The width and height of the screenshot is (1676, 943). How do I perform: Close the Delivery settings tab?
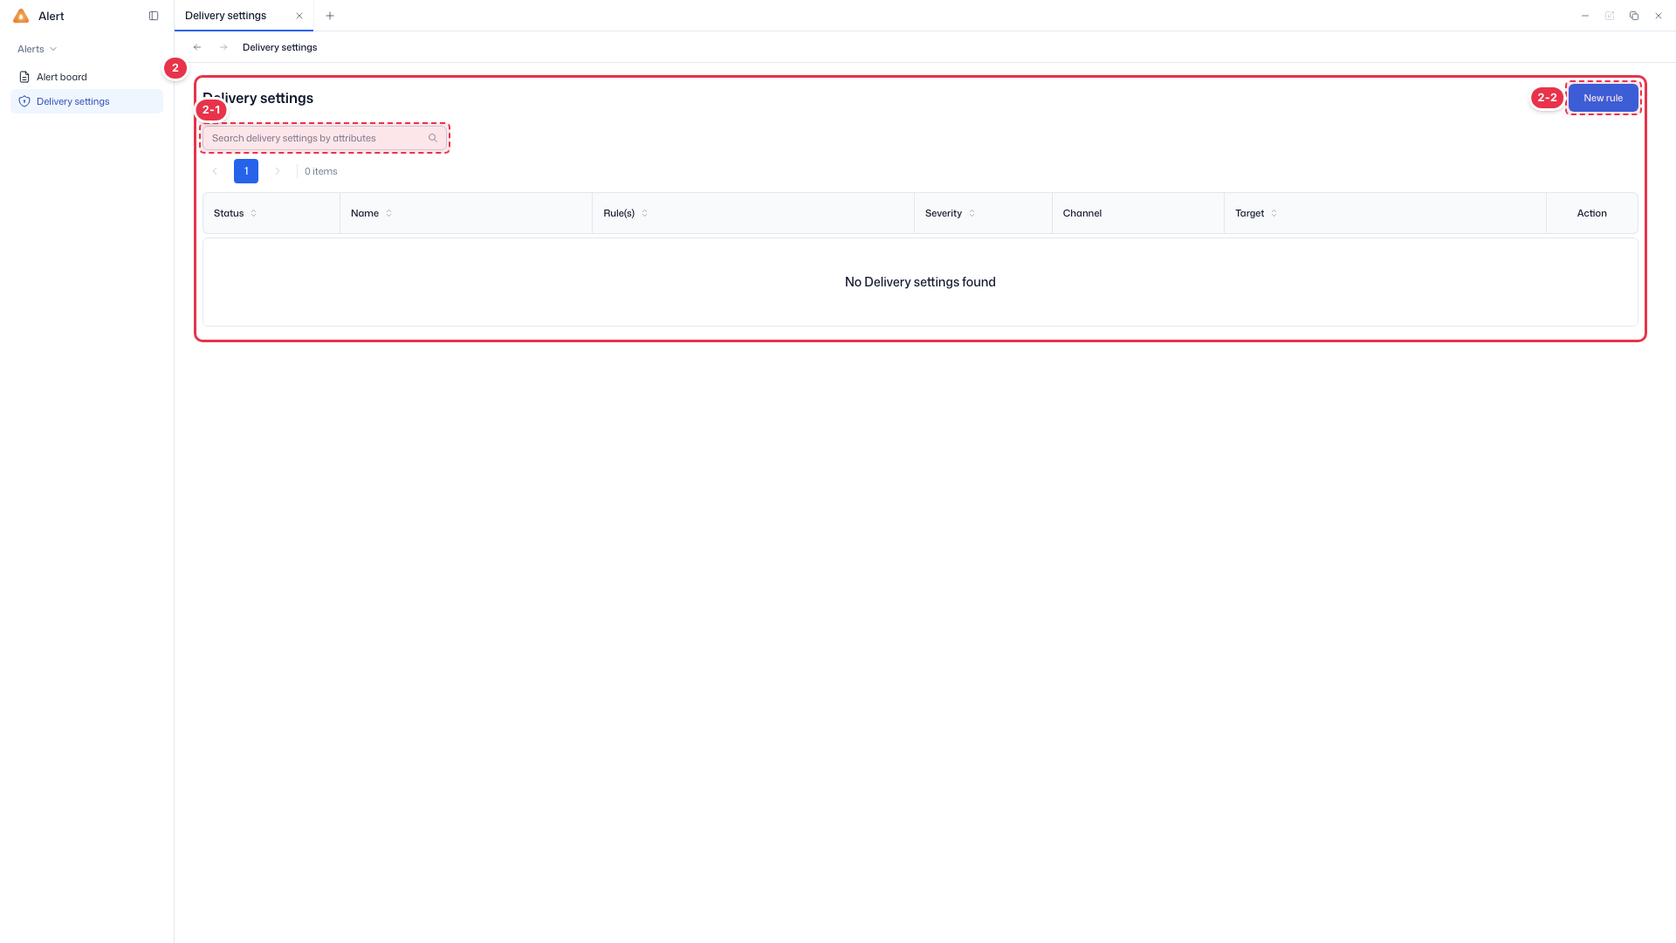tap(299, 16)
